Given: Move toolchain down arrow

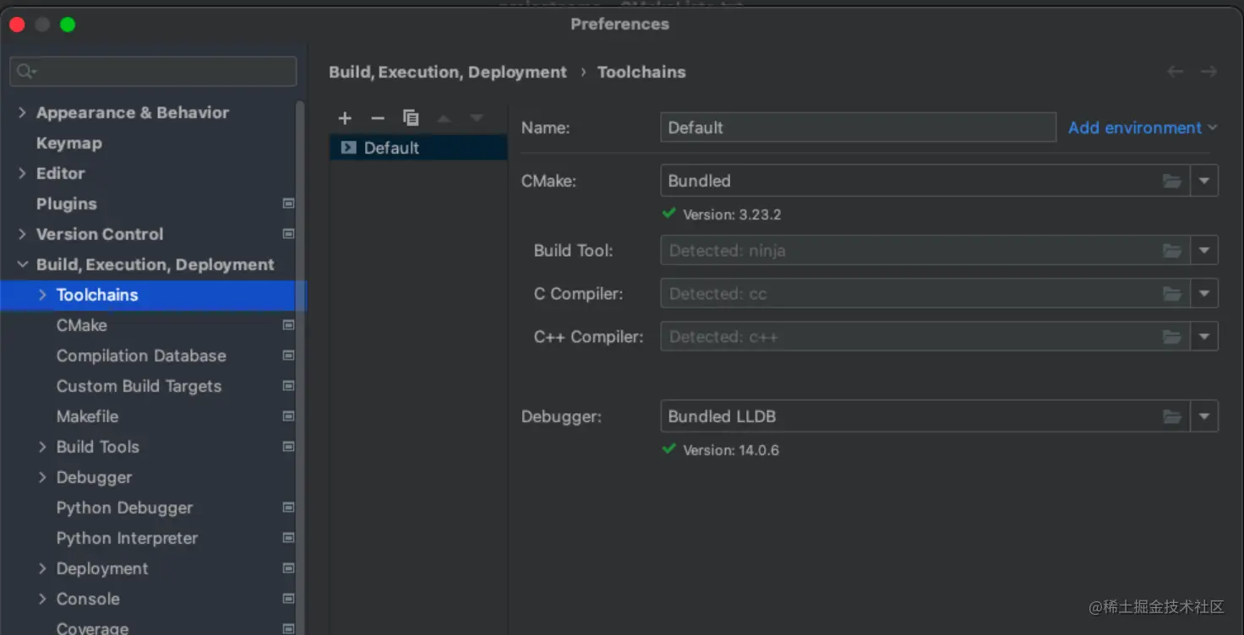Looking at the screenshot, I should pos(477,118).
